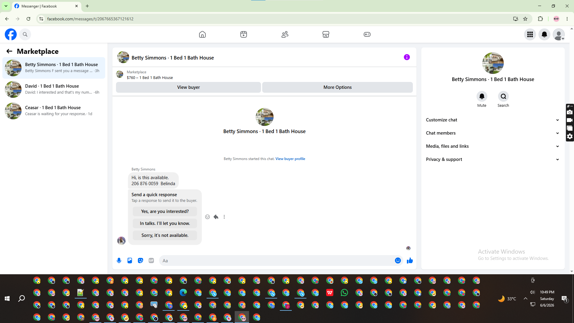Open Facebook search magnifier
This screenshot has width=574, height=323.
click(25, 34)
